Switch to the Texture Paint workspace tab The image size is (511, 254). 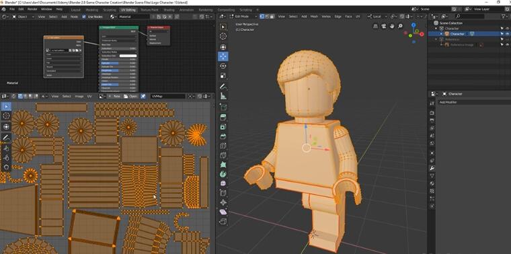pyautogui.click(x=149, y=10)
